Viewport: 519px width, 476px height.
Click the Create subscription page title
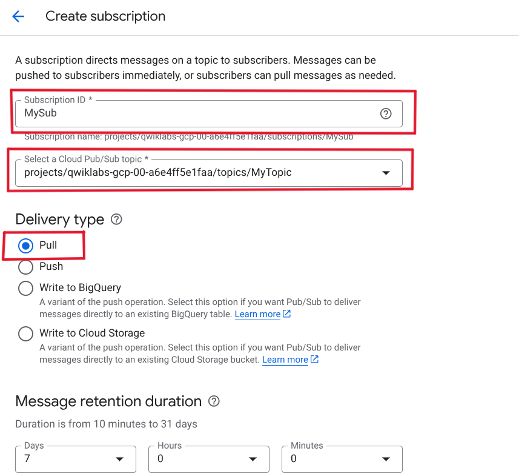pyautogui.click(x=105, y=16)
